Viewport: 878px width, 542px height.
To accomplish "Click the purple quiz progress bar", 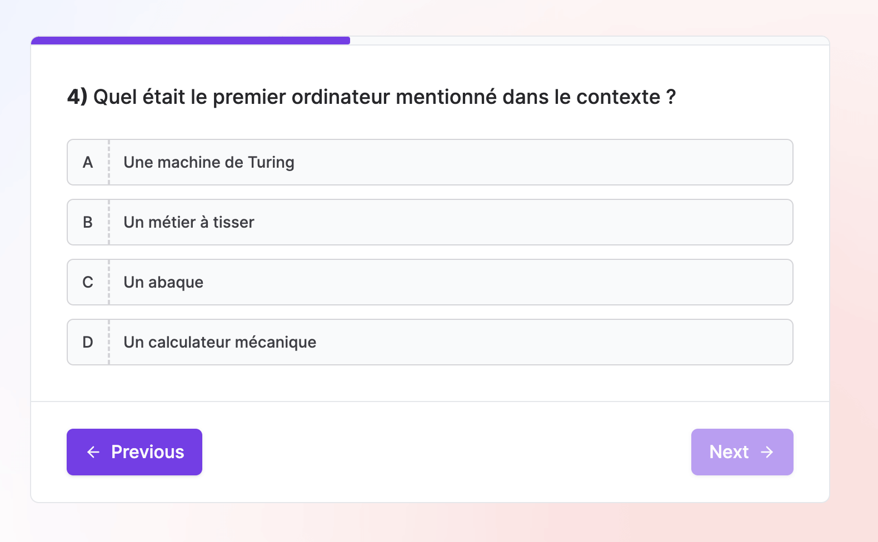I will [189, 39].
